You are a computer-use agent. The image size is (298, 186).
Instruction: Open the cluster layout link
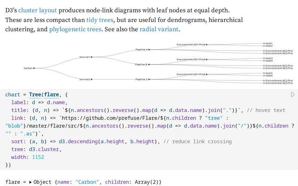click(37, 10)
